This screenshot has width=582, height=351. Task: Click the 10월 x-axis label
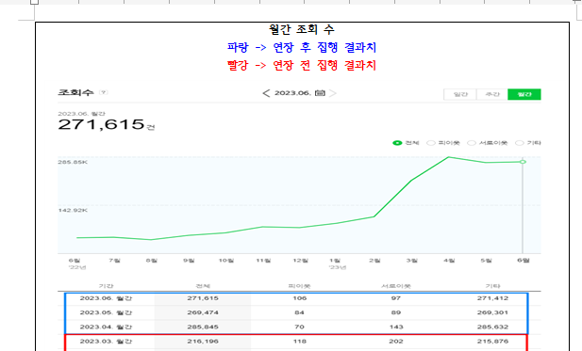point(226,261)
